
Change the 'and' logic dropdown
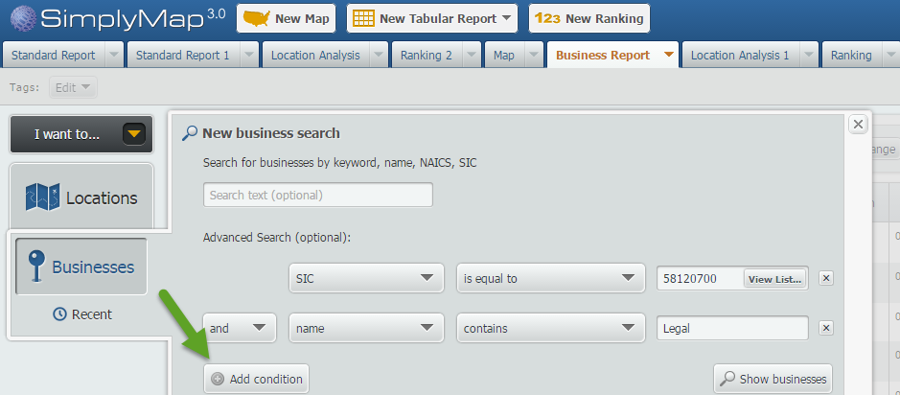240,328
